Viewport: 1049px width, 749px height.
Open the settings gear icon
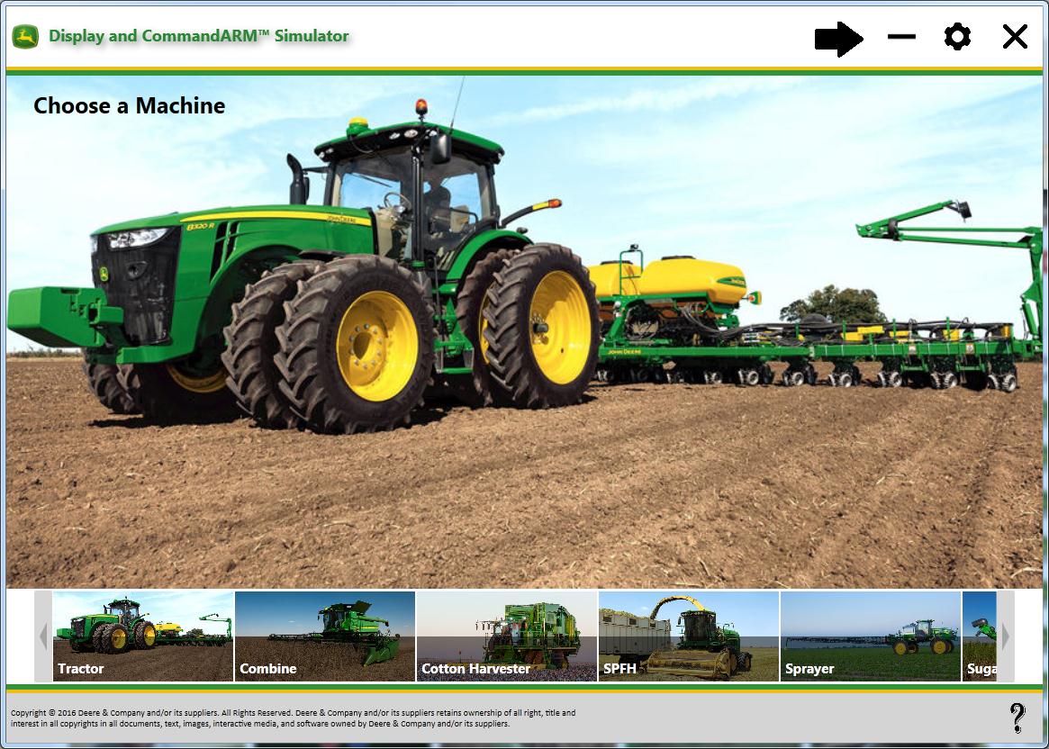click(x=957, y=36)
